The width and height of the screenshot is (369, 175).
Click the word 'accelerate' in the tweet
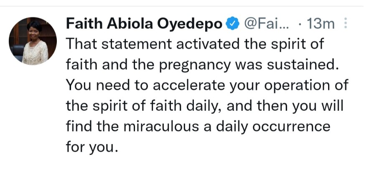189,85
